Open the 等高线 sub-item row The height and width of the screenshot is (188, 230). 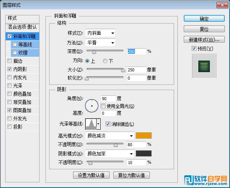point(25,44)
